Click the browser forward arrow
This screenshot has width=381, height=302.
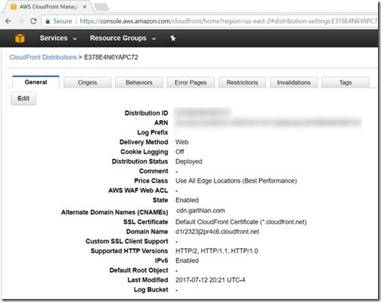(x=21, y=21)
